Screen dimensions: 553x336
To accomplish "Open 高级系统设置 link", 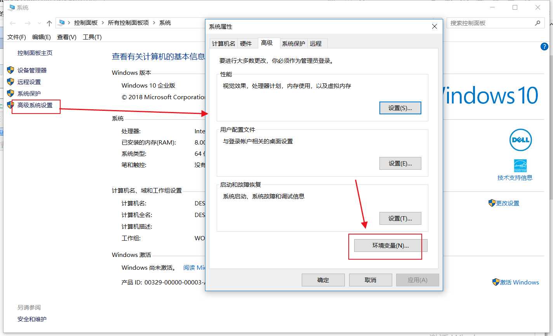I will tap(35, 105).
